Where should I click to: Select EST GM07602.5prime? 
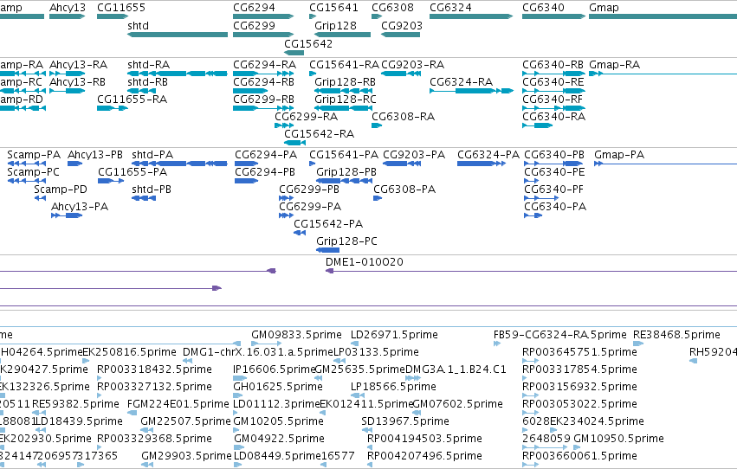(457, 404)
